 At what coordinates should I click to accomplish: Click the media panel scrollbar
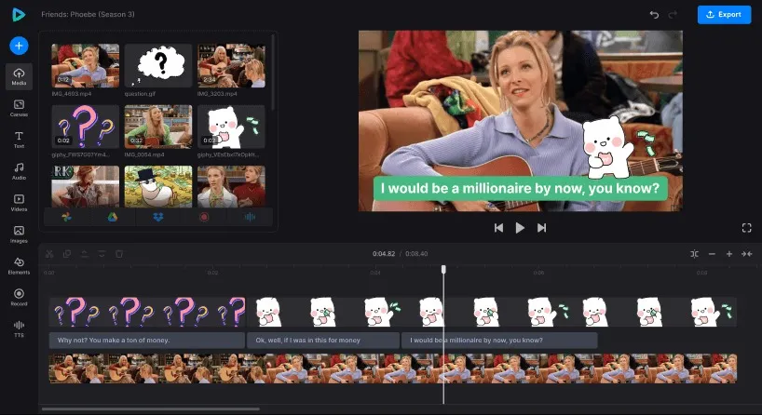click(274, 73)
